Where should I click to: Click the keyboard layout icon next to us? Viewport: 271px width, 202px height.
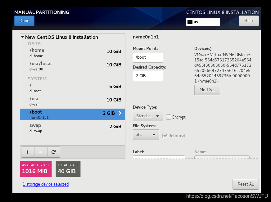pyautogui.click(x=190, y=22)
